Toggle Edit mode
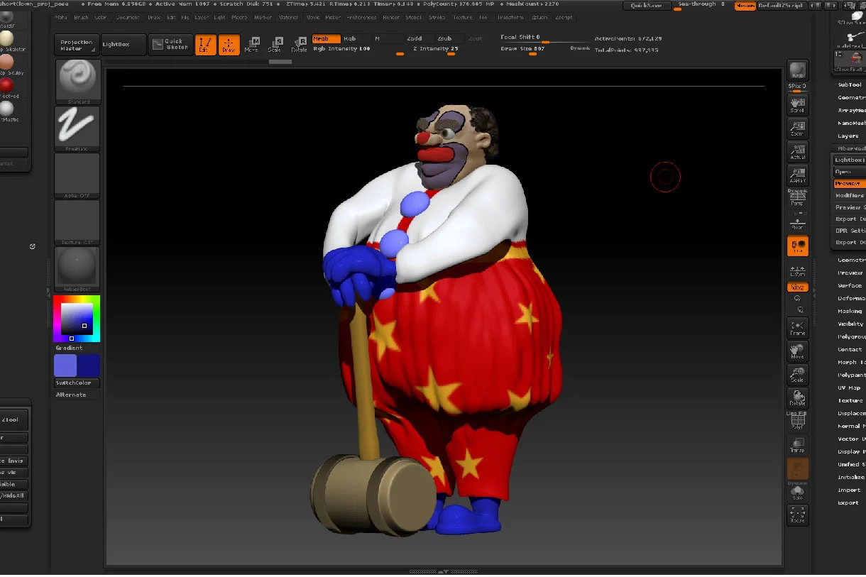Viewport: 866px width, 577px height. tap(205, 45)
